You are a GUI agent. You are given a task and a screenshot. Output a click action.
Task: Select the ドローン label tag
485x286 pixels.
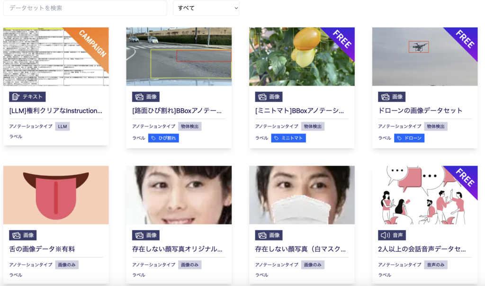point(409,138)
